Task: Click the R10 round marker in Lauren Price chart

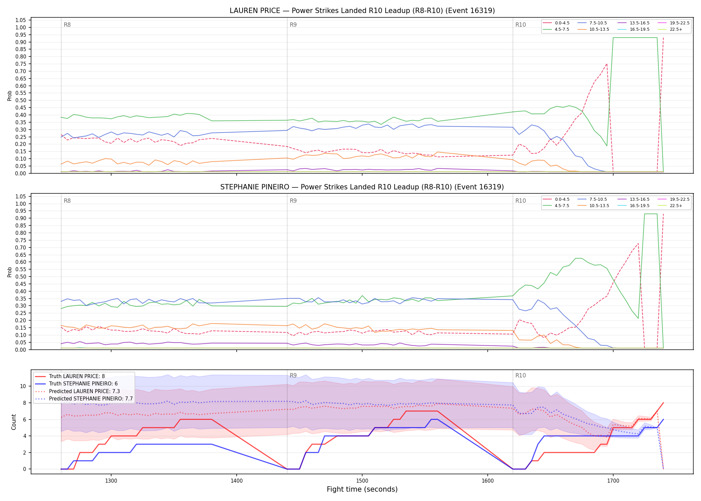Action: tap(520, 25)
